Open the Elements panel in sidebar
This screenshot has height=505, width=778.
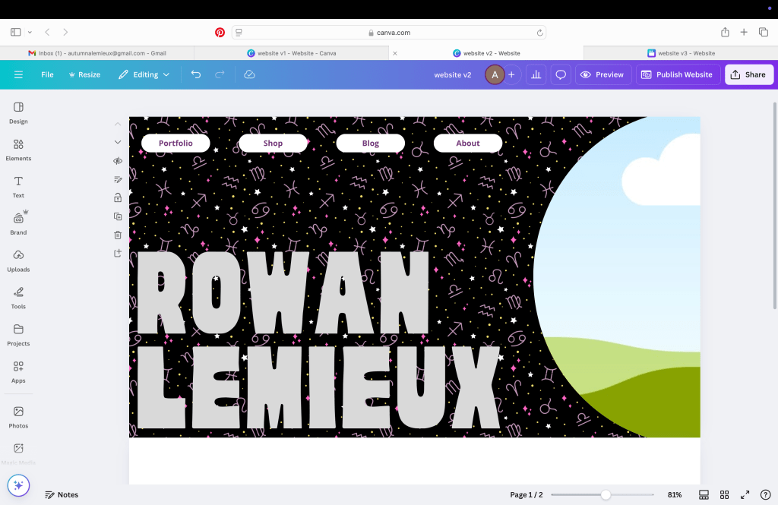[18, 149]
